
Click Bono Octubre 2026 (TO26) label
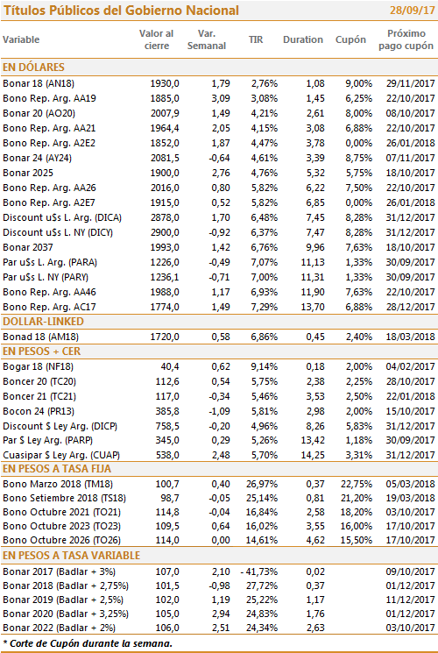[61, 540]
